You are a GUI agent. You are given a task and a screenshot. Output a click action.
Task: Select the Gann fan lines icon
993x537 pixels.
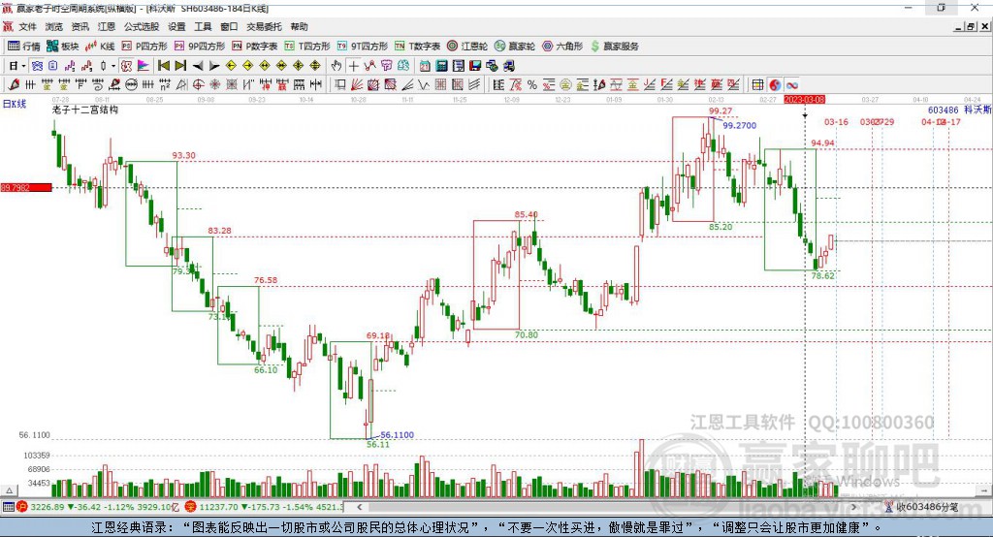[356, 84]
